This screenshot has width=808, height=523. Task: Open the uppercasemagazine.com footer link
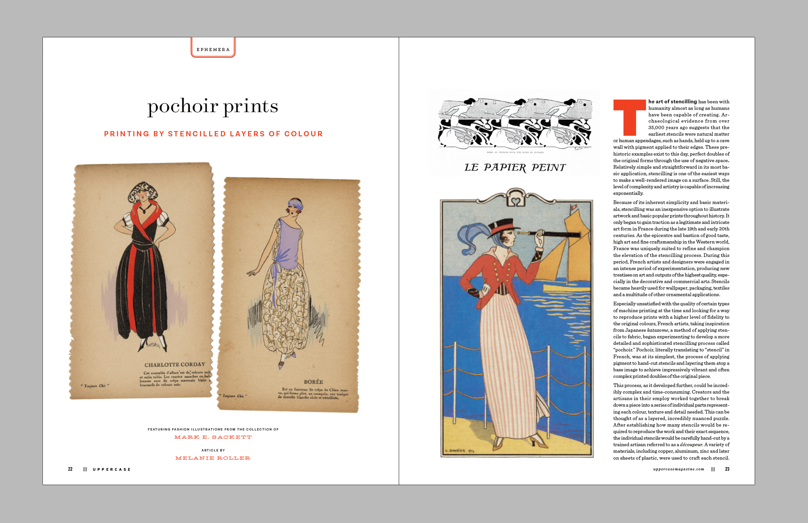coord(678,469)
